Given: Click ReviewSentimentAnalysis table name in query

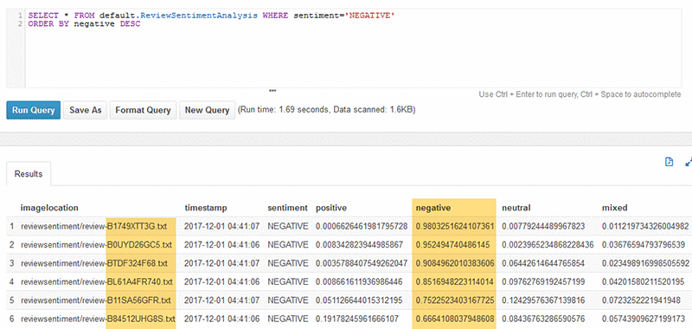Looking at the screenshot, I should coord(199,16).
